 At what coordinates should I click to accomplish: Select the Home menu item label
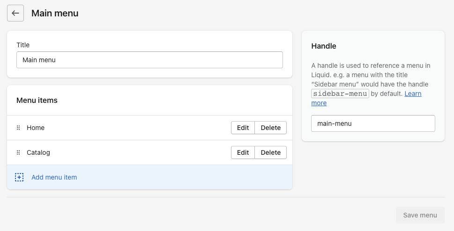[x=36, y=128]
